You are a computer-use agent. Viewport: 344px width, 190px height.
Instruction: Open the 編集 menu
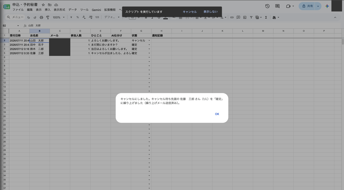[30, 10]
